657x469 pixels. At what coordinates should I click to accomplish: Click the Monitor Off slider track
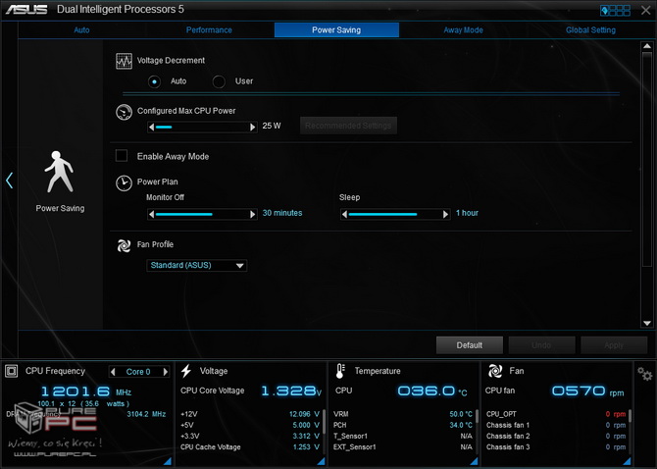pyautogui.click(x=202, y=215)
